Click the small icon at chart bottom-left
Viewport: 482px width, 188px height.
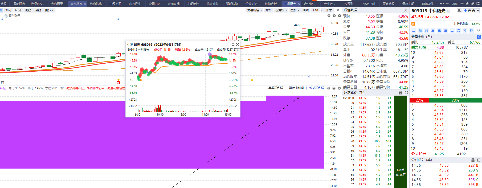click(2, 83)
